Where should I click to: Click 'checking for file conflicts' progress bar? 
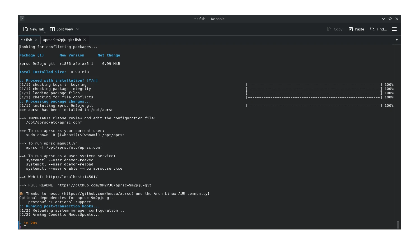314,97
